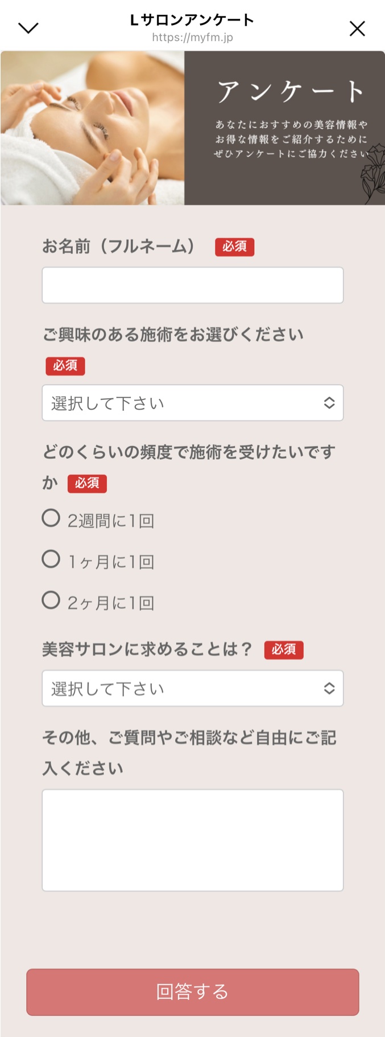385x1037 pixels.
Task: Click the Lサロンアンケート title
Action: coord(192,20)
